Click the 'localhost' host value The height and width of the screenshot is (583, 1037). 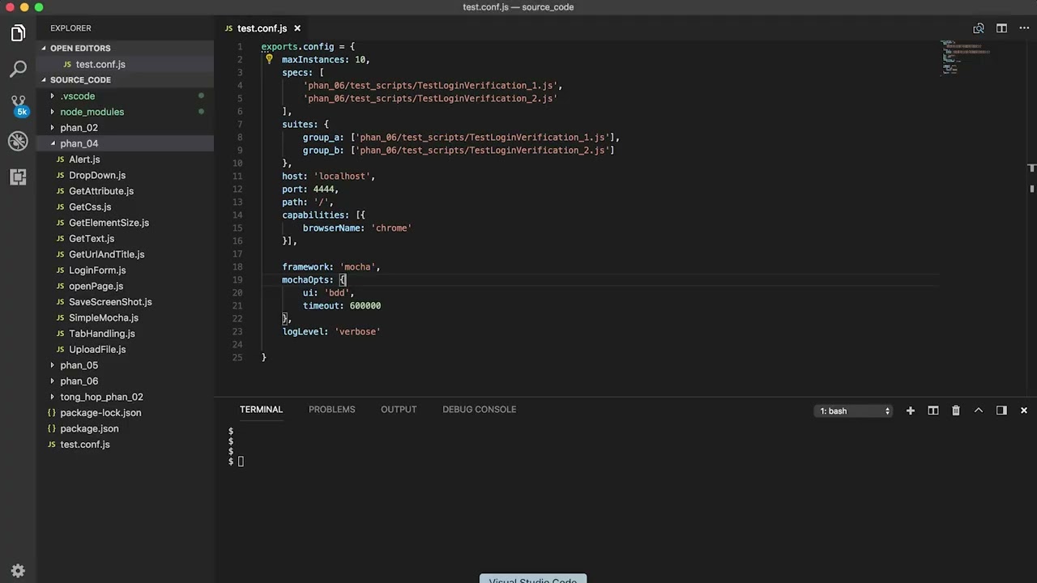(x=341, y=176)
